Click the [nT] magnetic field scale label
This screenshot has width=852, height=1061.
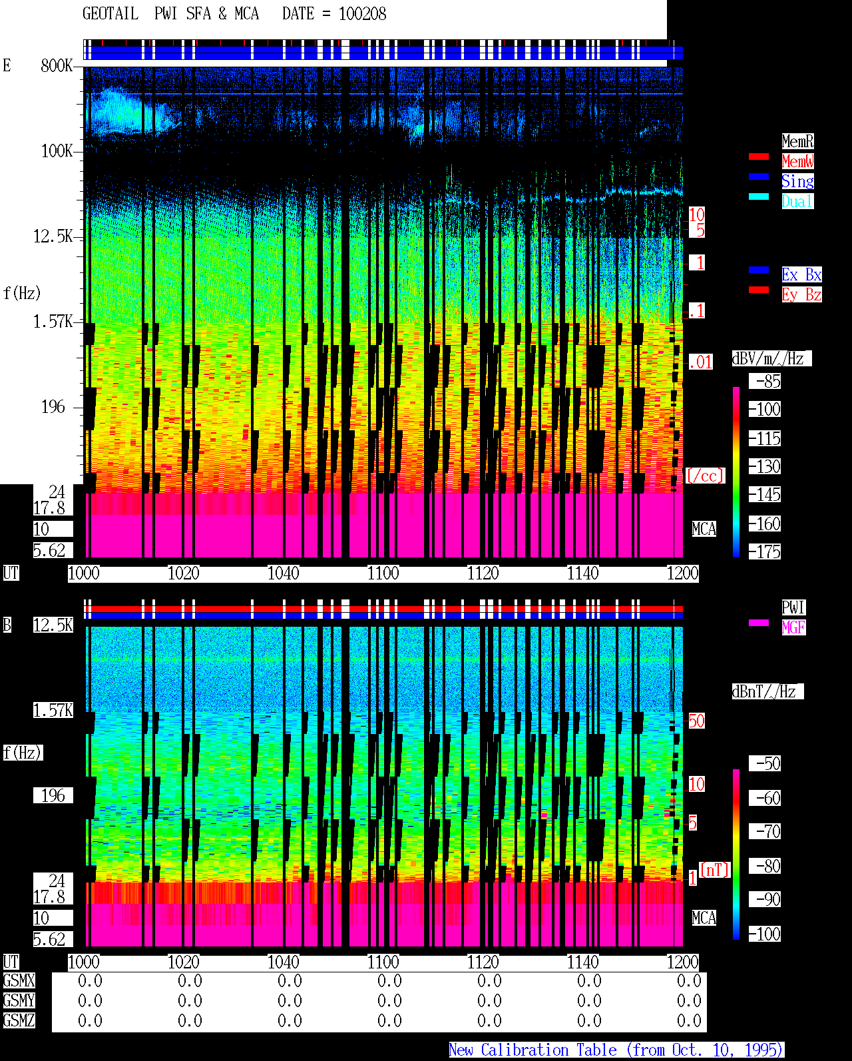coord(715,870)
